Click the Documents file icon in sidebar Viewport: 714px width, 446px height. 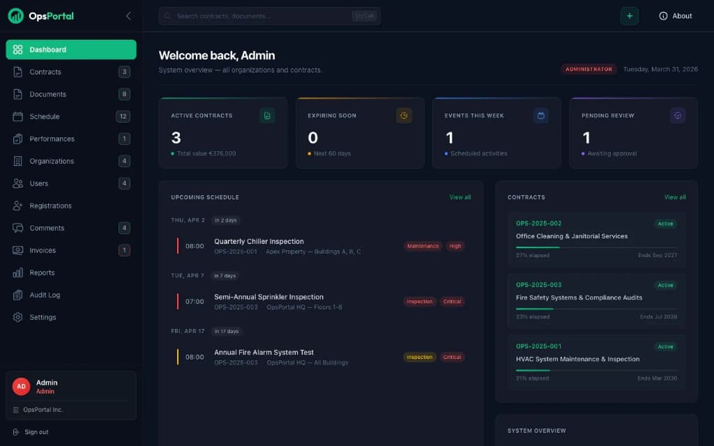click(17, 94)
